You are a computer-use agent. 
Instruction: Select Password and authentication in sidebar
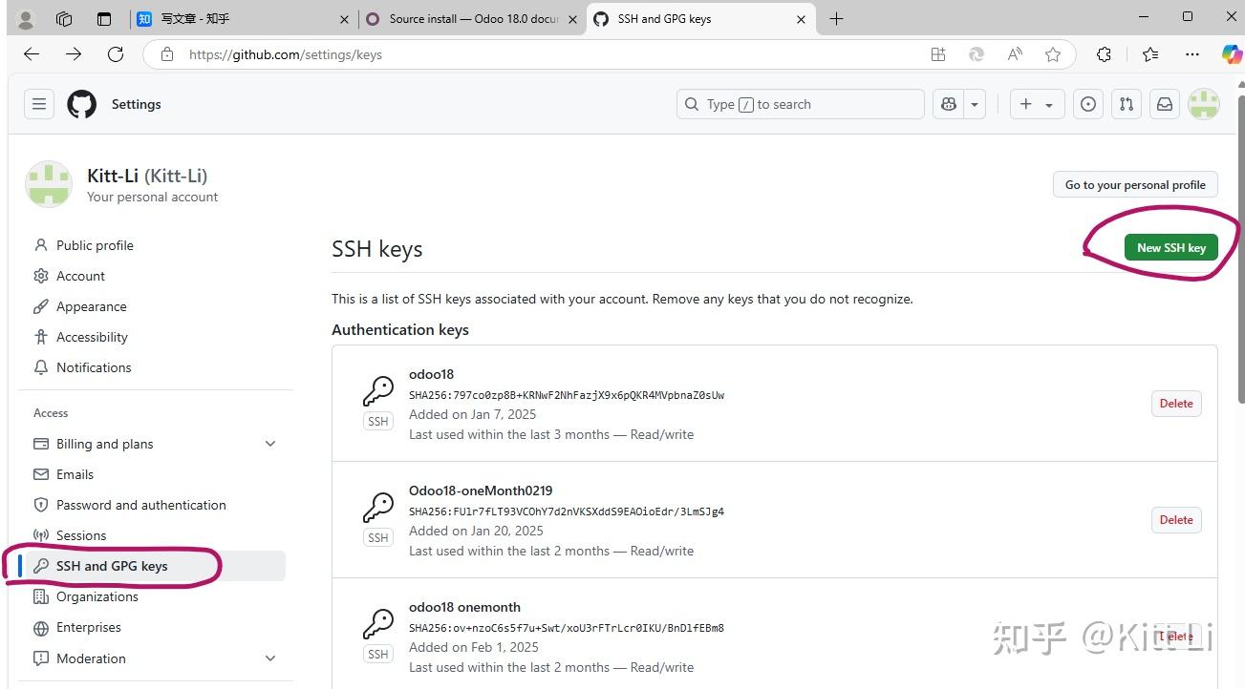pyautogui.click(x=141, y=505)
